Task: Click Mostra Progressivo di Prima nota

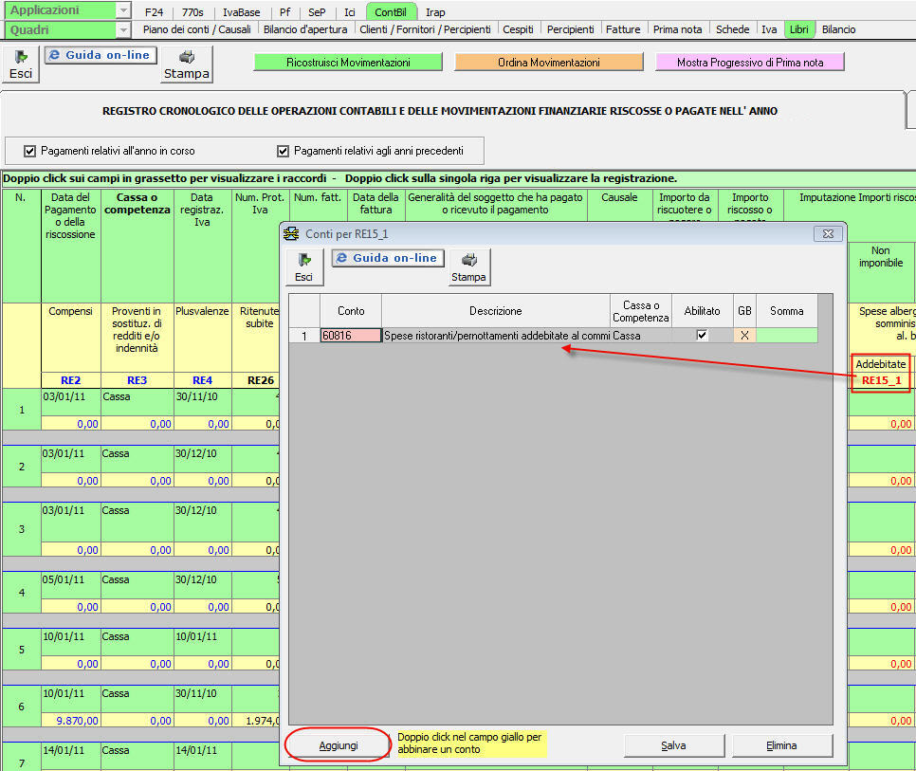Action: 749,63
